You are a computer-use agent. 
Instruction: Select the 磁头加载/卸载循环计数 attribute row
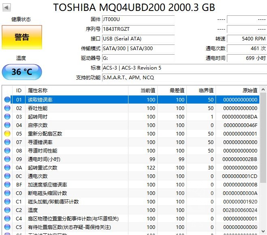pos(131,202)
